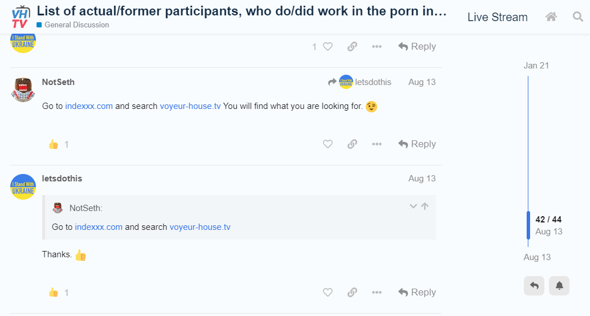
Task: Reply to NotSeth's post
Action: point(417,144)
